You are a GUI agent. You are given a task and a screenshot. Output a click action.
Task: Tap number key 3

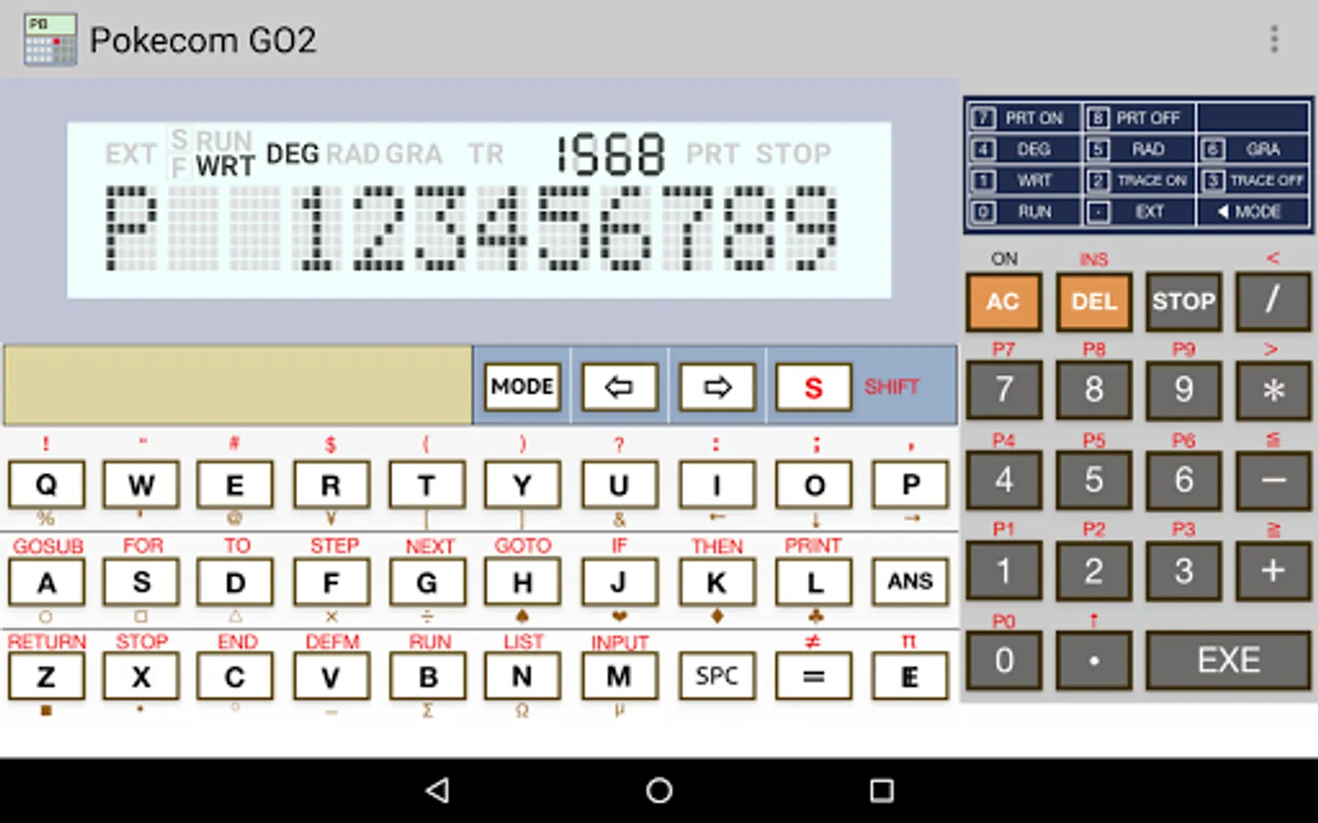point(1183,571)
